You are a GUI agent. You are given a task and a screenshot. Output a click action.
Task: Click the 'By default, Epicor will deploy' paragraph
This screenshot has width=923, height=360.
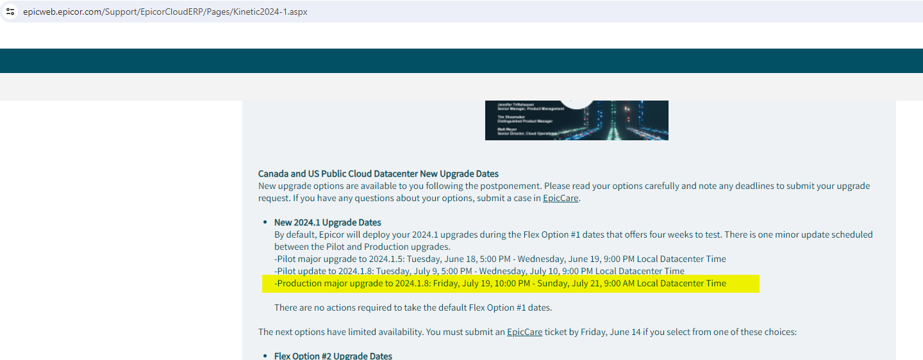(574, 241)
